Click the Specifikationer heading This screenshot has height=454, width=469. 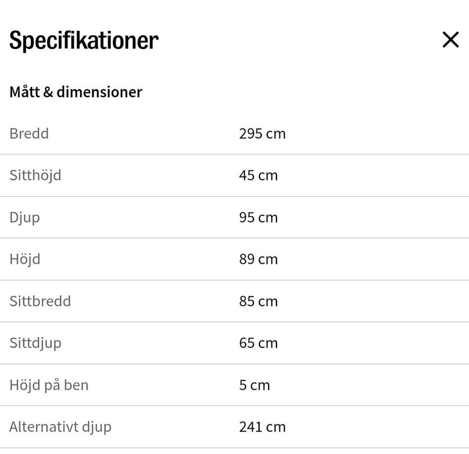tap(84, 41)
